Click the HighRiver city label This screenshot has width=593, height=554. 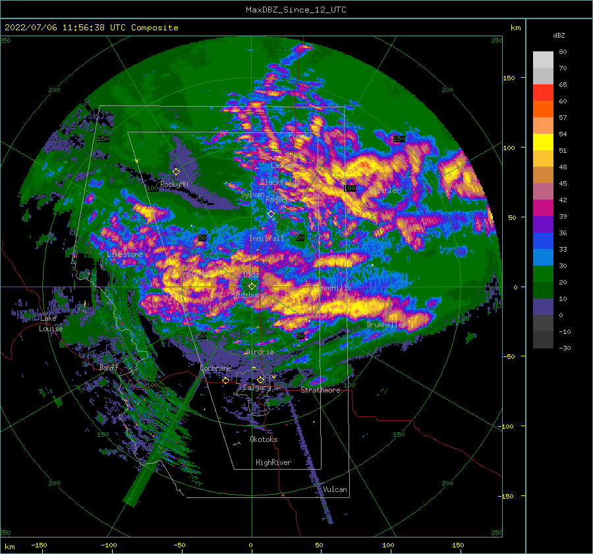273,462
